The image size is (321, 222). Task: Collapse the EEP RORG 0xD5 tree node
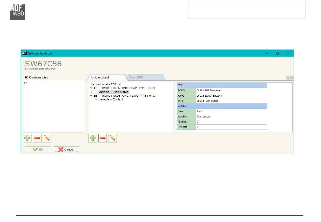coord(91,96)
